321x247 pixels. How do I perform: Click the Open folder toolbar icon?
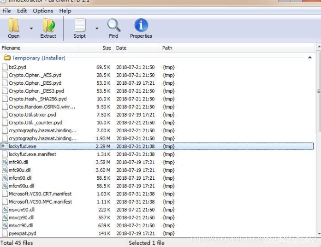pos(14,25)
